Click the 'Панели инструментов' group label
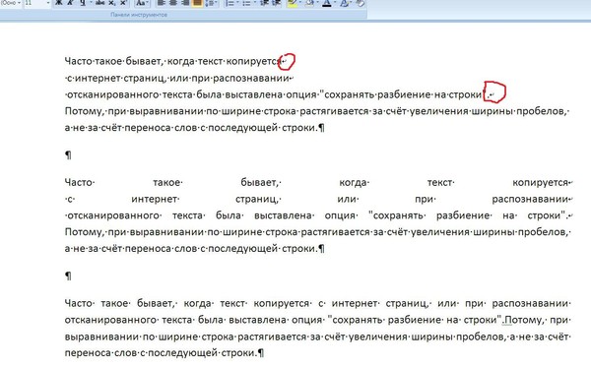 pos(139,15)
